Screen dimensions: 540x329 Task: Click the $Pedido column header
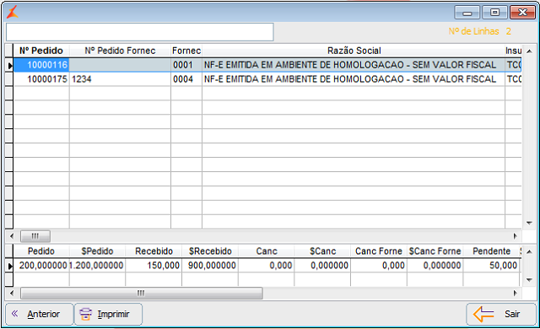98,251
